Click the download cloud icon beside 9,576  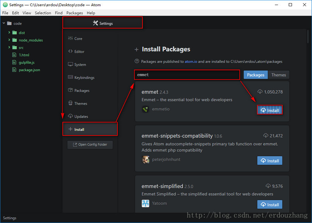tap(268, 186)
